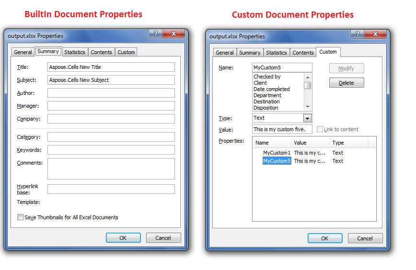This screenshot has width=416, height=270.
Task: Open the Summary tab in right dialog
Action: (x=250, y=53)
